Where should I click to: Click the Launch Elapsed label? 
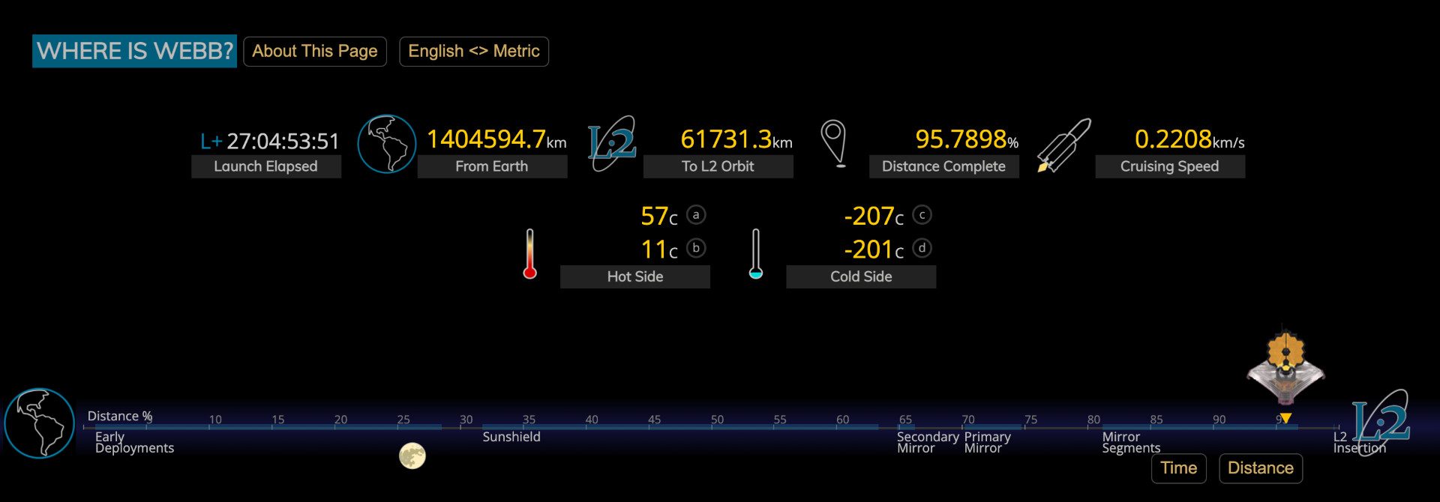pyautogui.click(x=266, y=166)
